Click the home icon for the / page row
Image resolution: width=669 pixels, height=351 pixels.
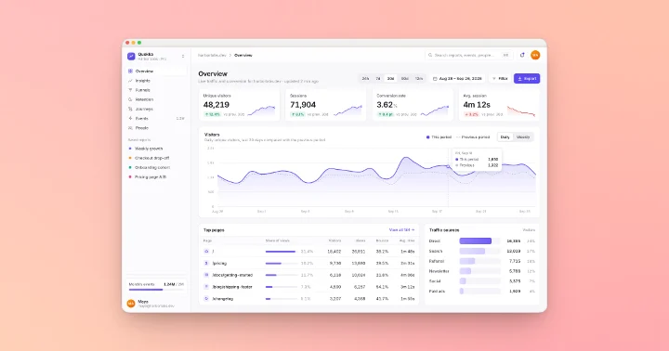pos(206,252)
